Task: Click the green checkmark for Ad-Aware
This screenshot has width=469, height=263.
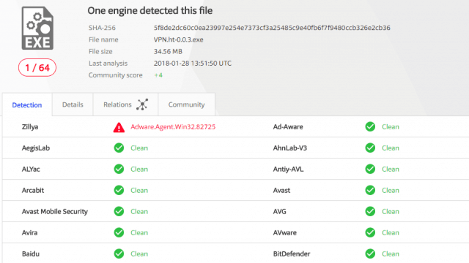Action: click(370, 126)
